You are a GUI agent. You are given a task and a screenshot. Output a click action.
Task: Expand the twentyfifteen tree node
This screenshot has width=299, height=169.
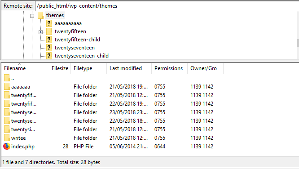[40, 32]
